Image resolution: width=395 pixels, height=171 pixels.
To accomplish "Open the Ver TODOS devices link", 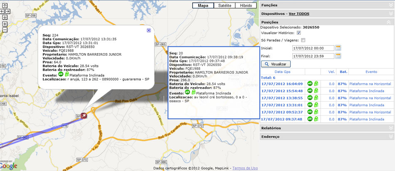I will 299,14.
